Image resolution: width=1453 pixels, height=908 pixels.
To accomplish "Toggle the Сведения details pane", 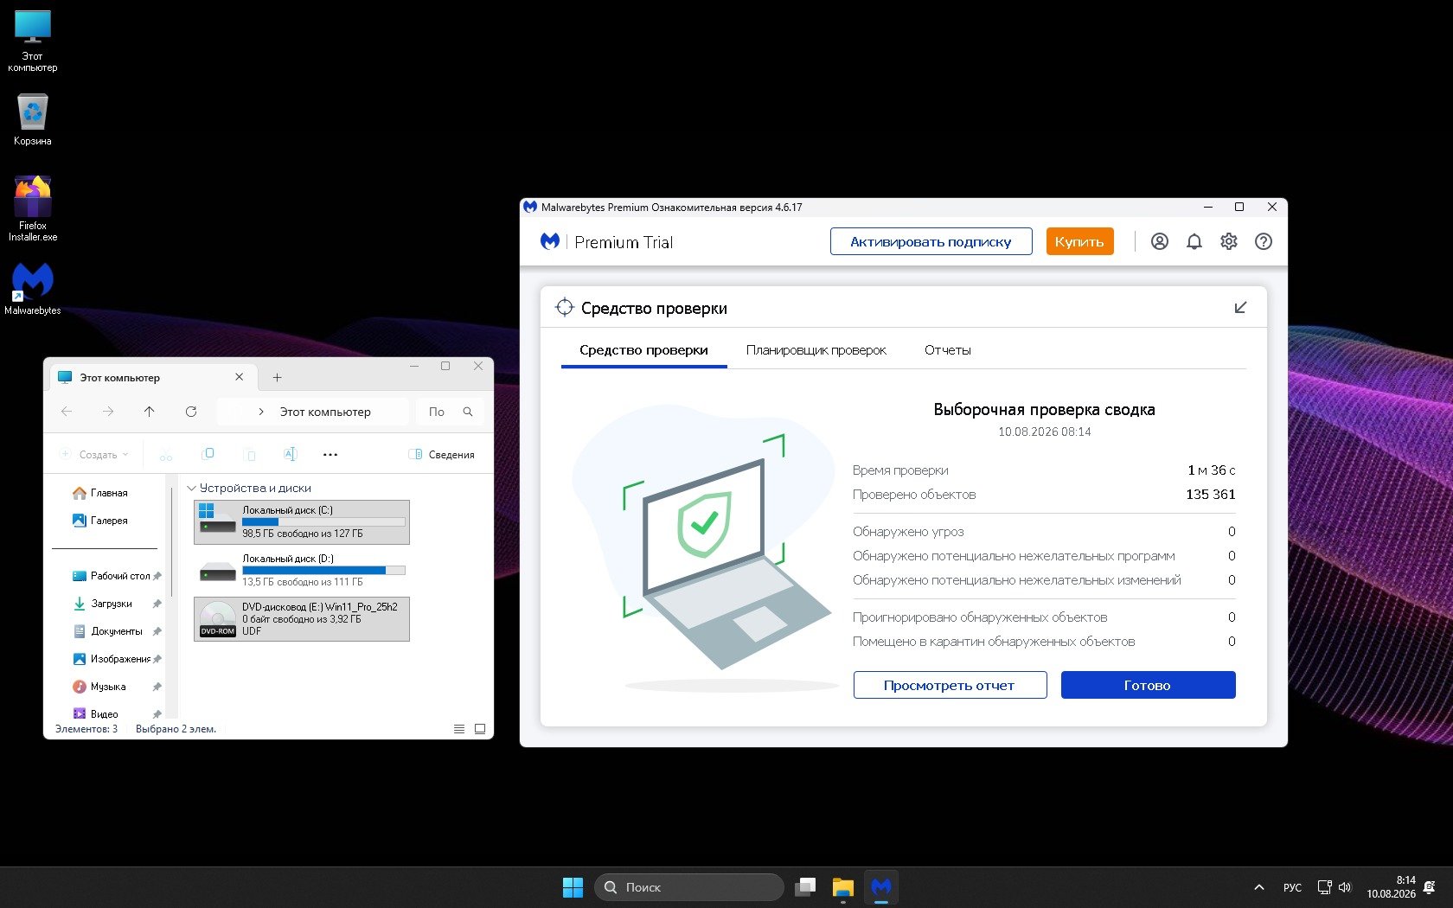I will pos(441,455).
